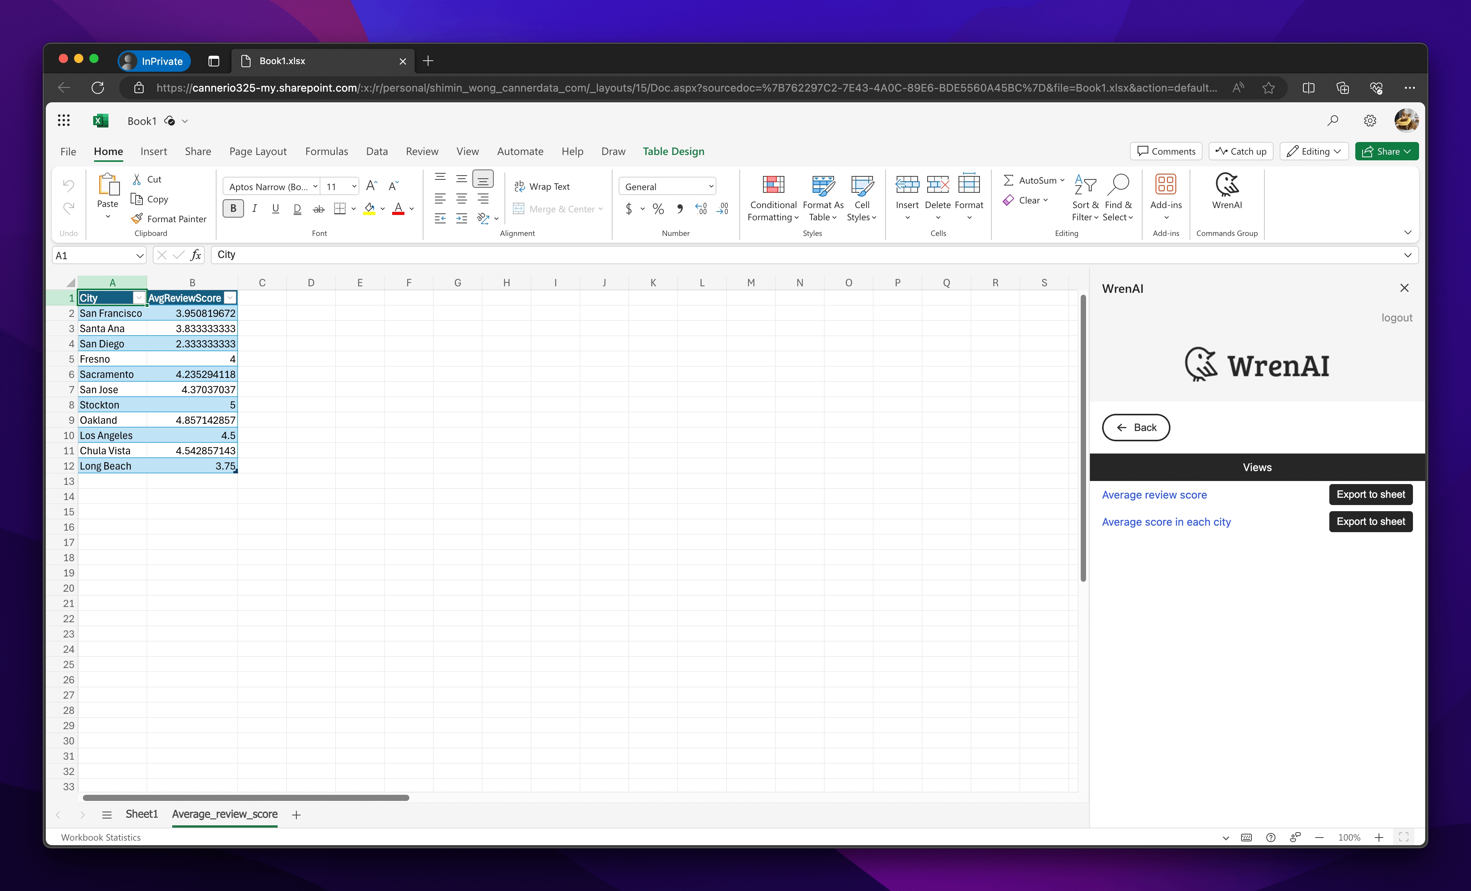1471x891 pixels.
Task: Open Average score in each city link
Action: coord(1166,521)
